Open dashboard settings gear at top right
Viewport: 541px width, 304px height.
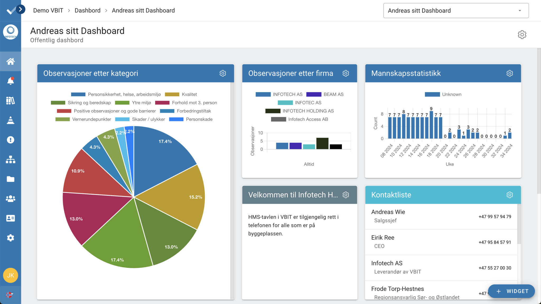(522, 35)
